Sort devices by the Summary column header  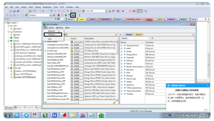[x=170, y=42]
